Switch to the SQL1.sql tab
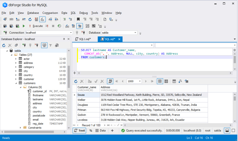Viewport: 238px width, 141px height. click(x=85, y=39)
